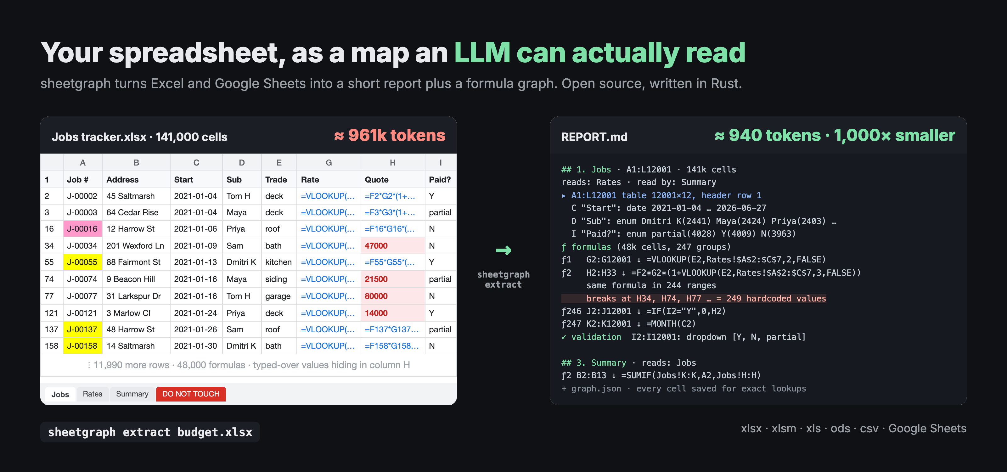Click the green arrow between panels

coord(503,250)
